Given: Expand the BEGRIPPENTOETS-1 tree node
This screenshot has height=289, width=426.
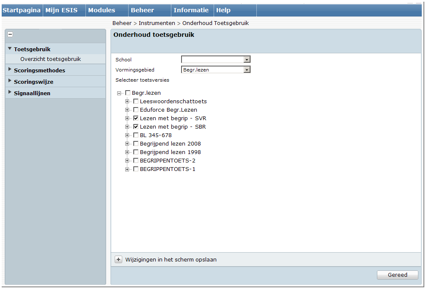Looking at the screenshot, I should (x=127, y=169).
